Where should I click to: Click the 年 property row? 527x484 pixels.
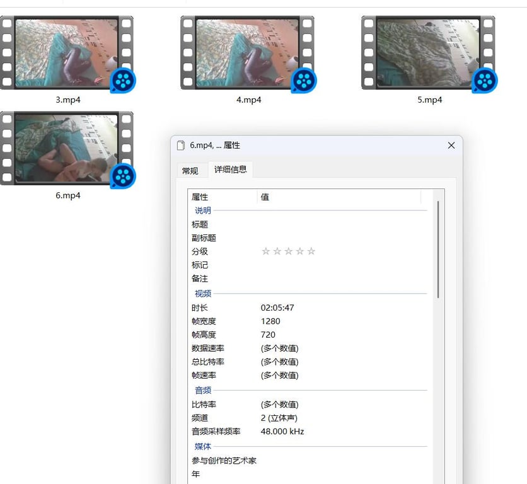point(310,474)
